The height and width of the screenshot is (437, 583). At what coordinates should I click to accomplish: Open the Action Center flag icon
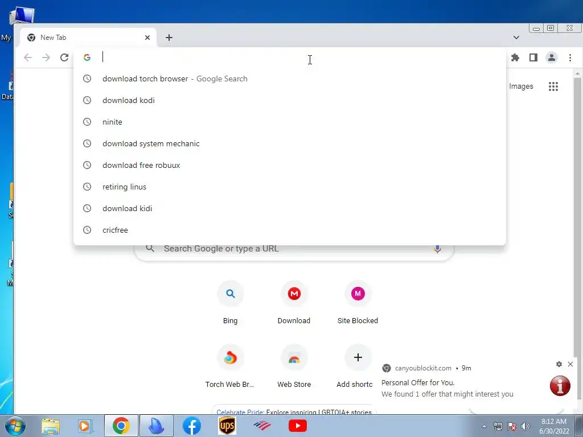coord(512,426)
